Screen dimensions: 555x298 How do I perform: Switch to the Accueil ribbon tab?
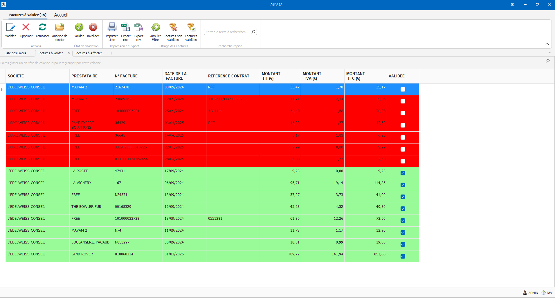61,15
